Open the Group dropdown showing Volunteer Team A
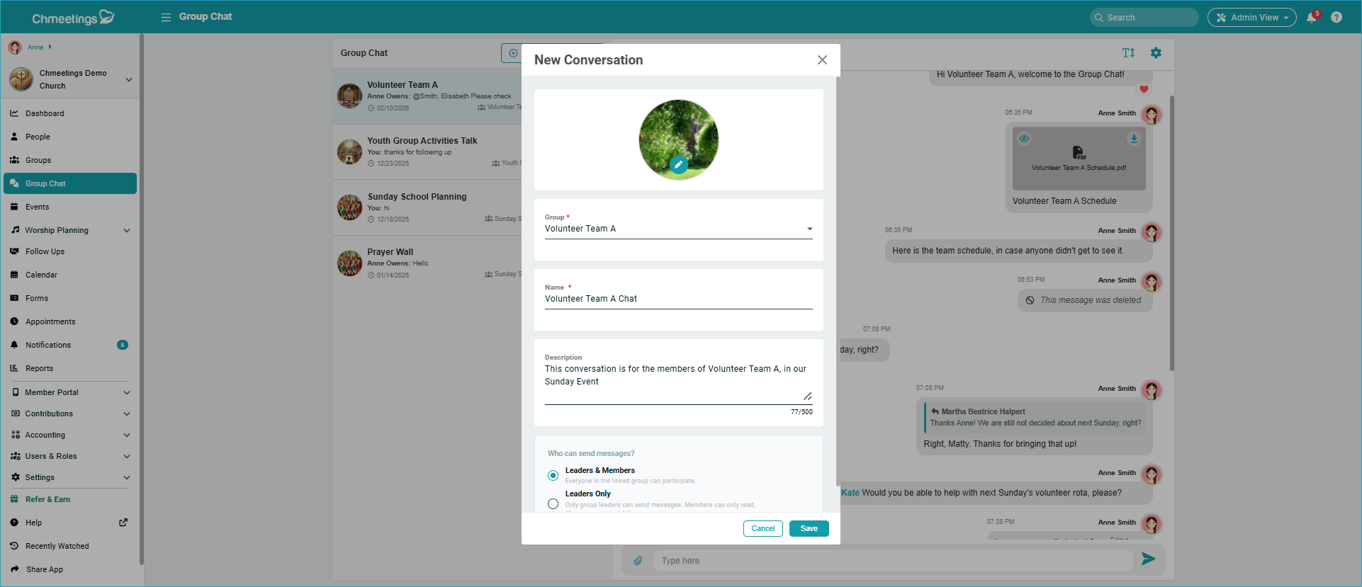The width and height of the screenshot is (1362, 587). 678,229
